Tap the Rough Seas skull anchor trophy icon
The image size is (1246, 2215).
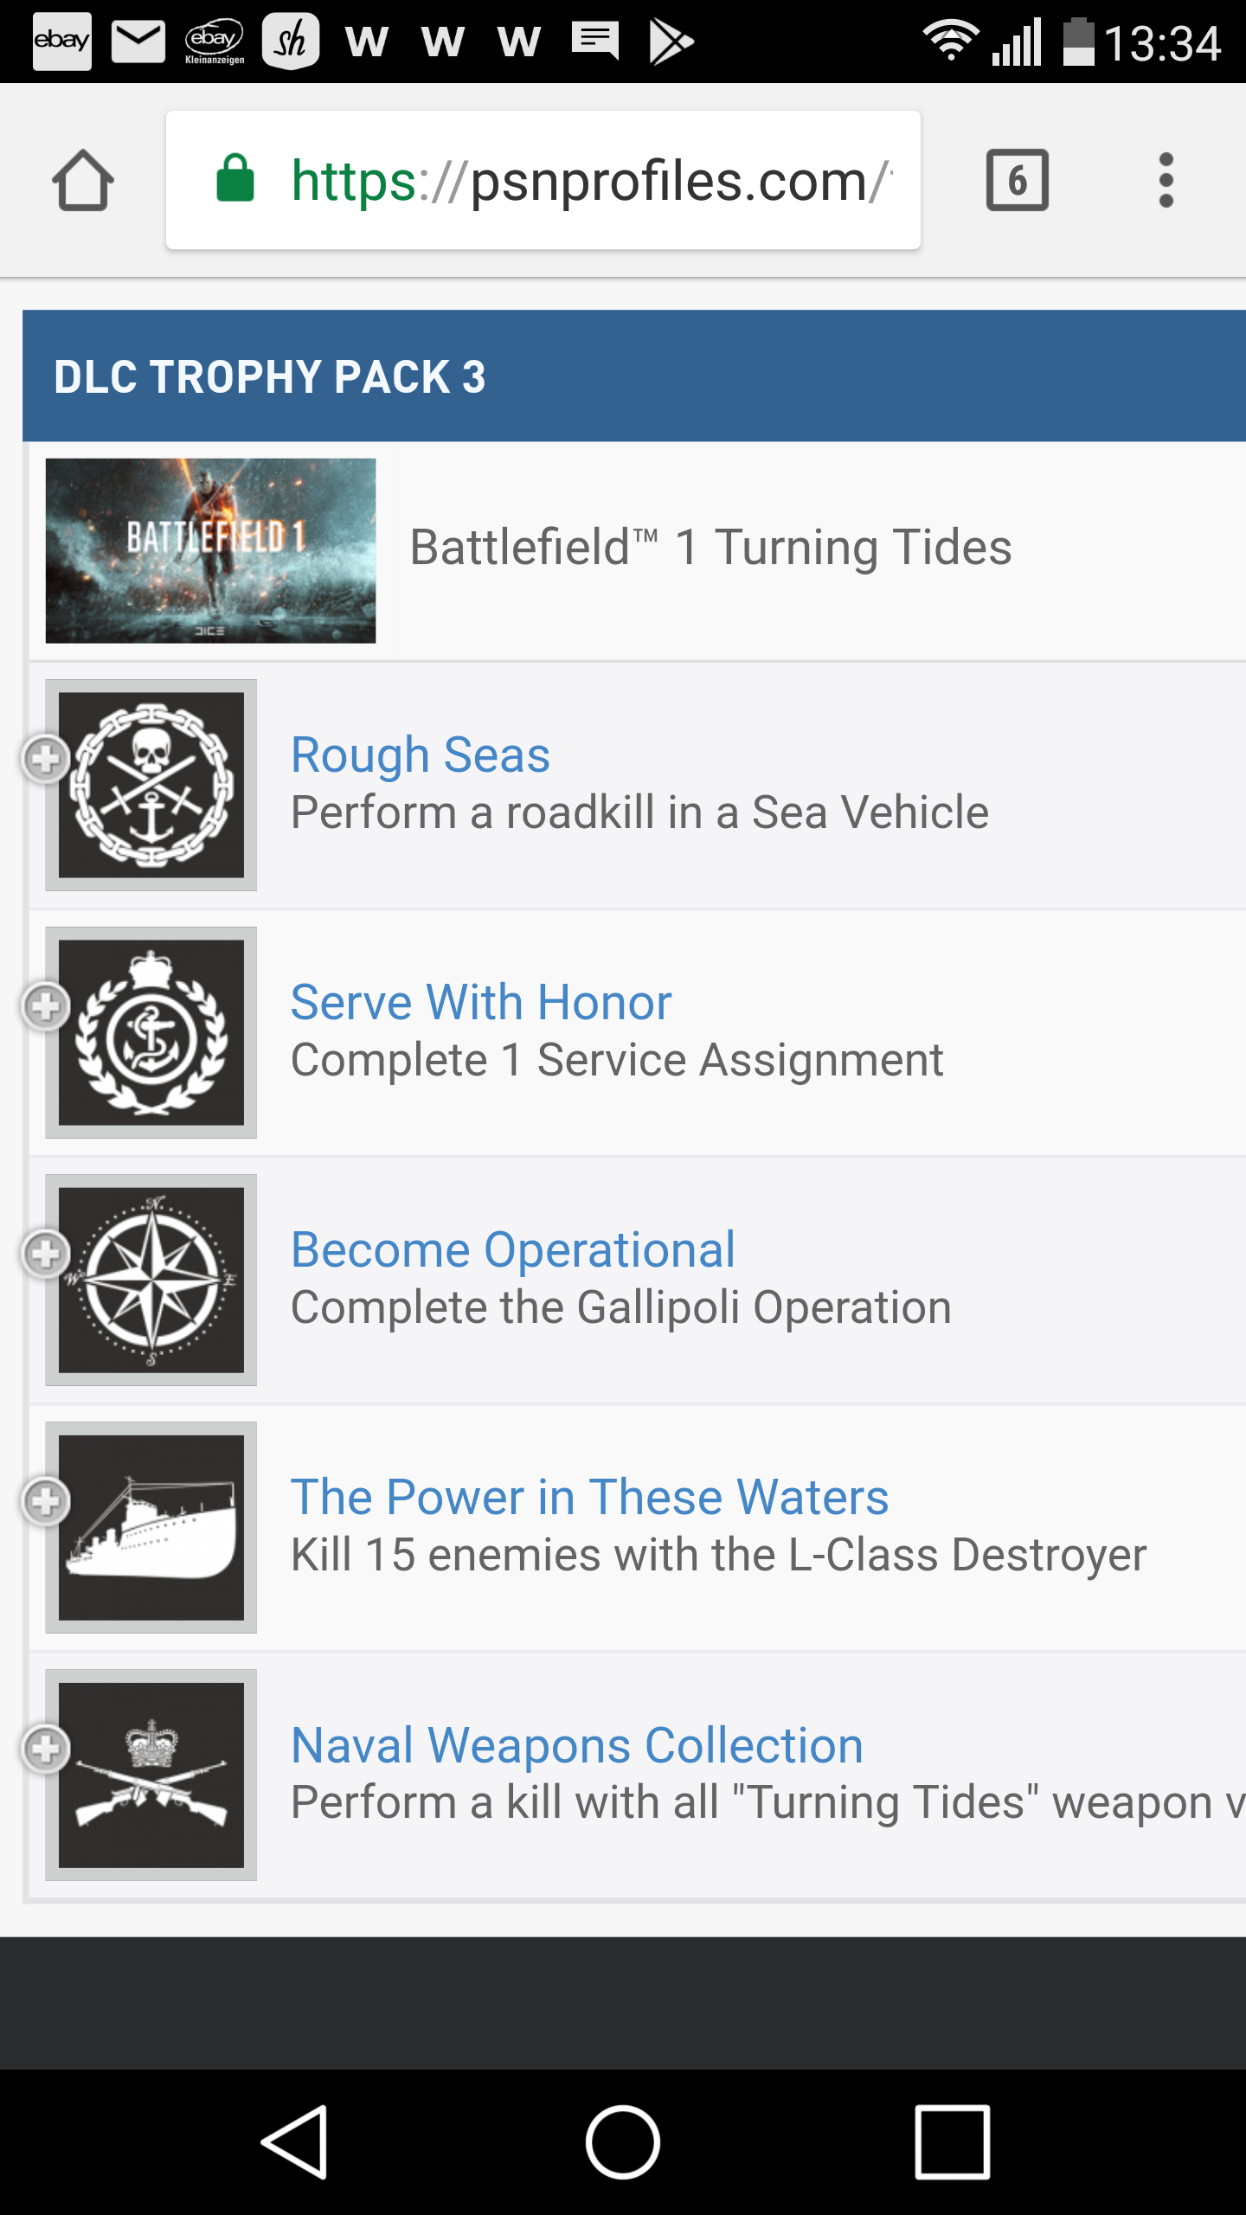tap(151, 785)
